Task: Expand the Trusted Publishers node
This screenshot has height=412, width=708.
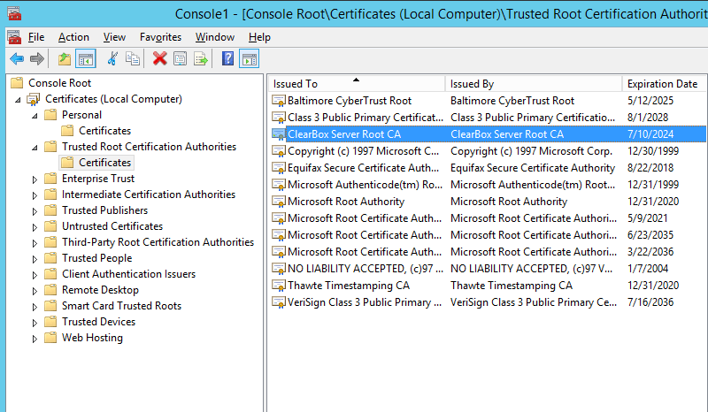Action: pos(35,210)
